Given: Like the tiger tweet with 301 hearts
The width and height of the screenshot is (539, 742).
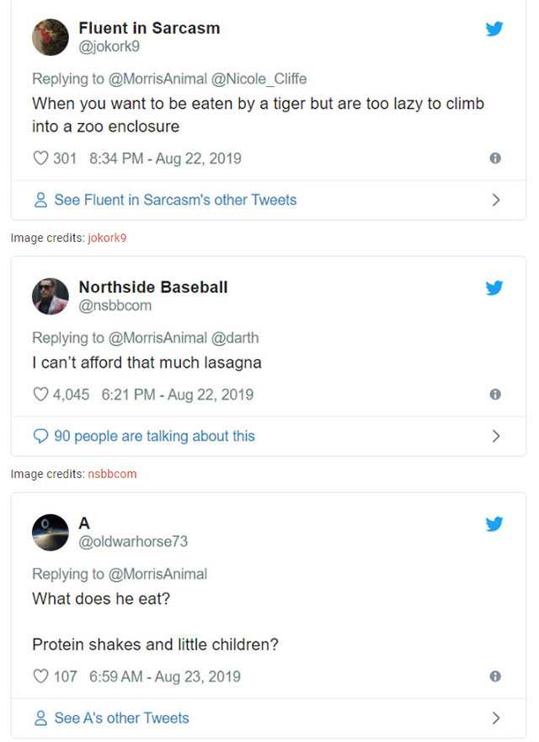Looking at the screenshot, I should [40, 159].
